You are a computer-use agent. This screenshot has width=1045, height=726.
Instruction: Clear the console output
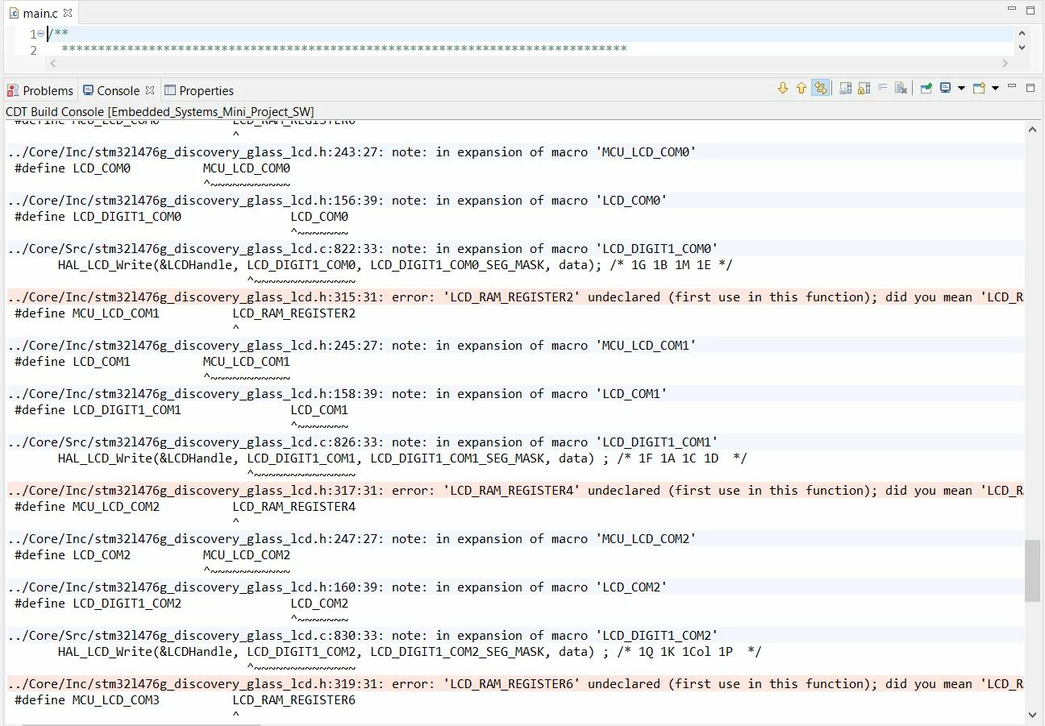(901, 89)
